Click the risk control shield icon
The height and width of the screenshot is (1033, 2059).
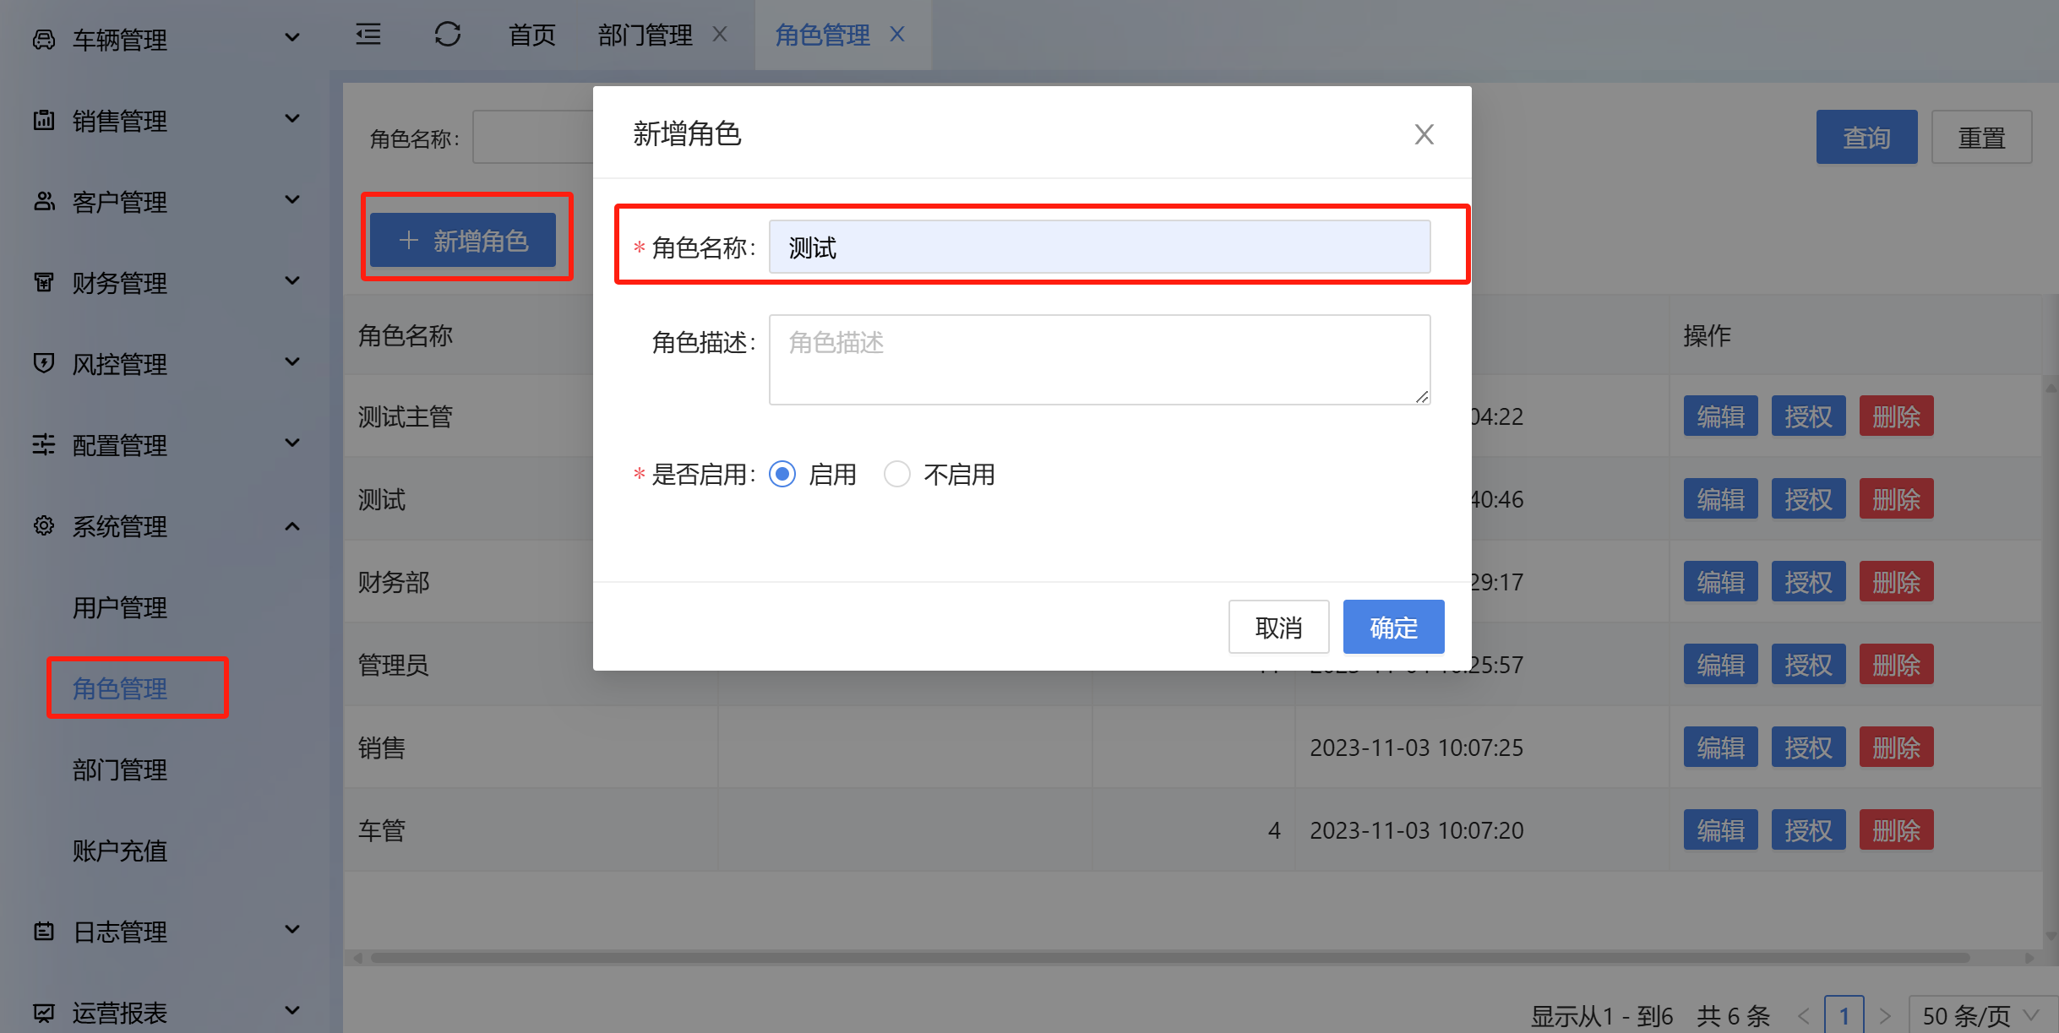(x=44, y=363)
